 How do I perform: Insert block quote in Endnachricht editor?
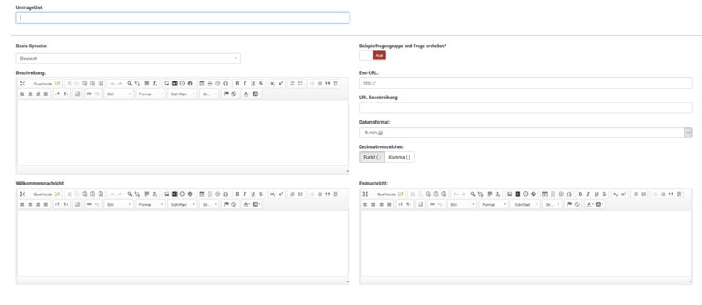671,194
